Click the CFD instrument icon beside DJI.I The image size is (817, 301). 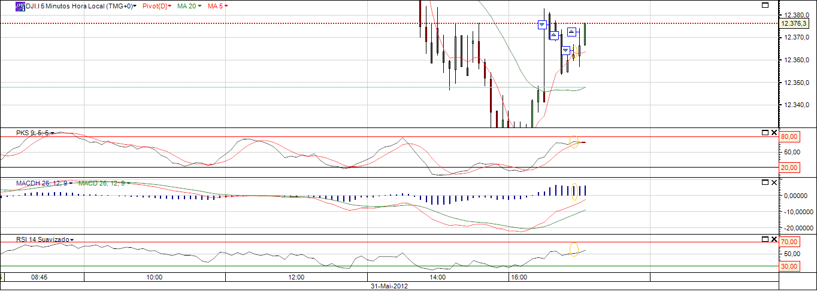[x=20, y=5]
